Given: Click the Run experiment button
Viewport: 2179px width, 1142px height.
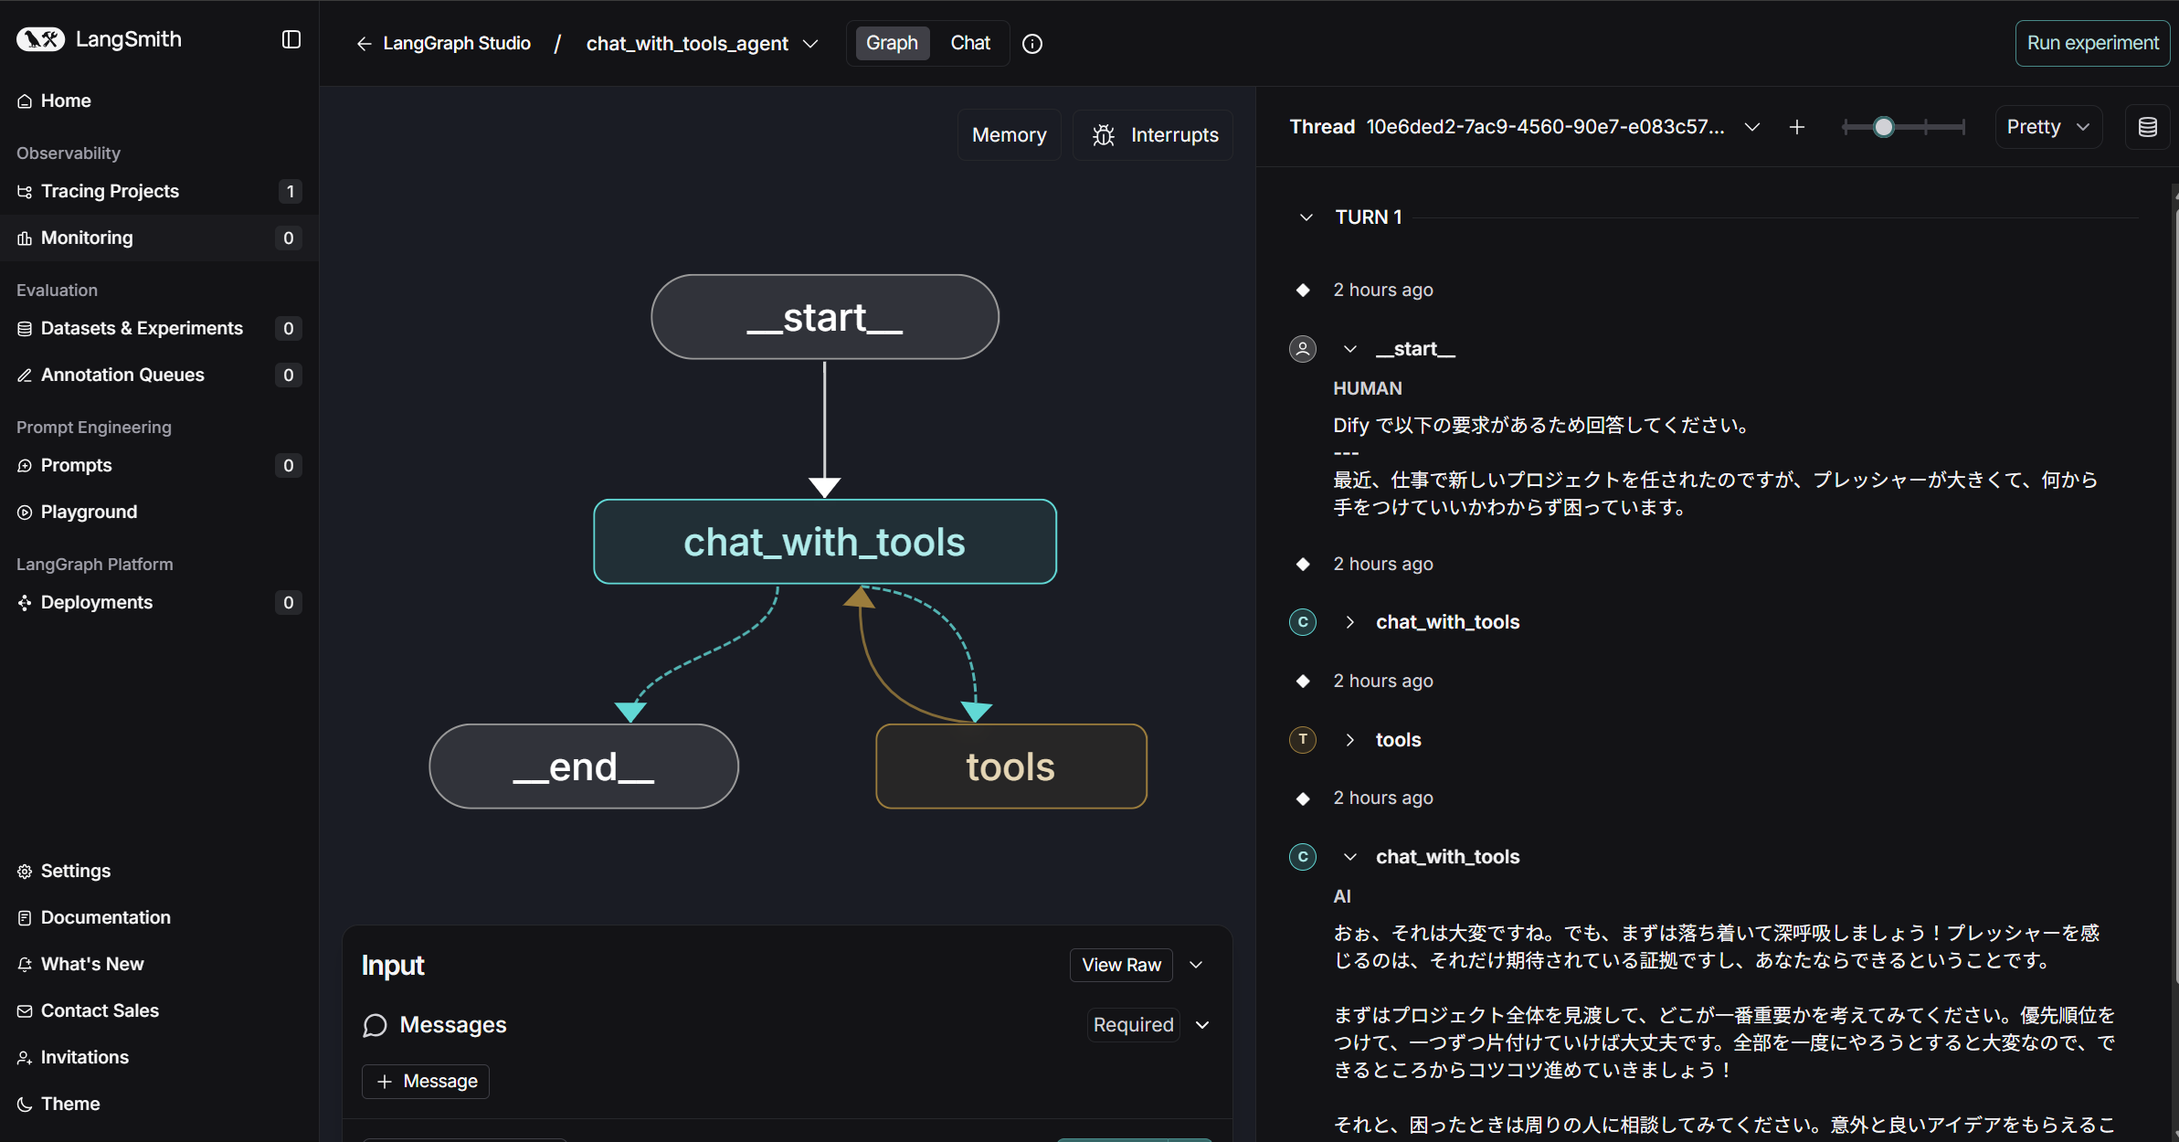Looking at the screenshot, I should [x=2092, y=43].
